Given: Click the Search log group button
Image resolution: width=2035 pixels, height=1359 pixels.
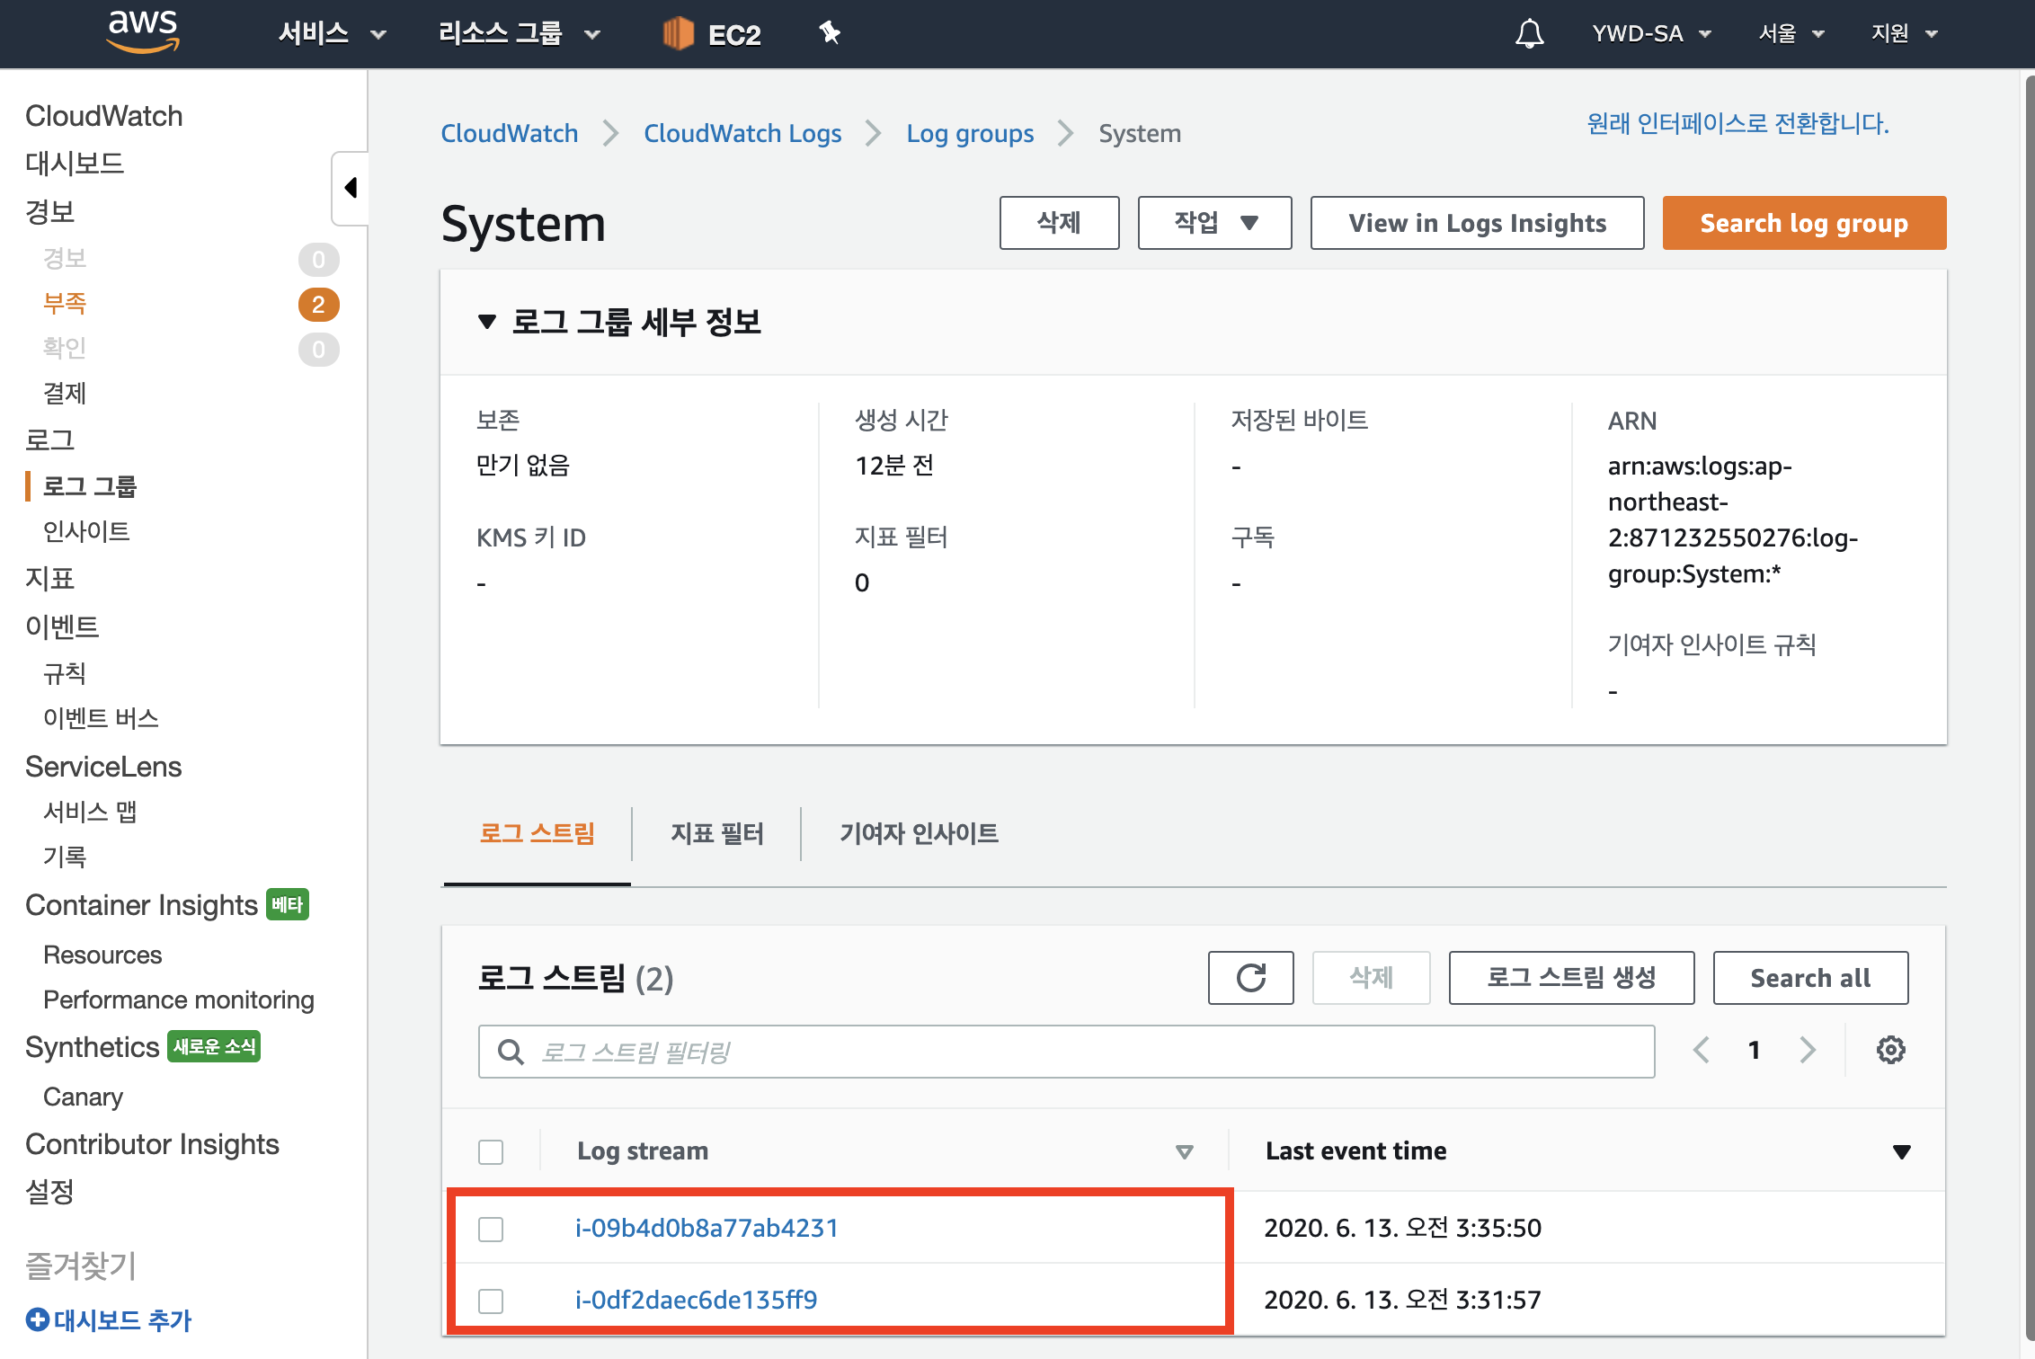Looking at the screenshot, I should tap(1803, 223).
